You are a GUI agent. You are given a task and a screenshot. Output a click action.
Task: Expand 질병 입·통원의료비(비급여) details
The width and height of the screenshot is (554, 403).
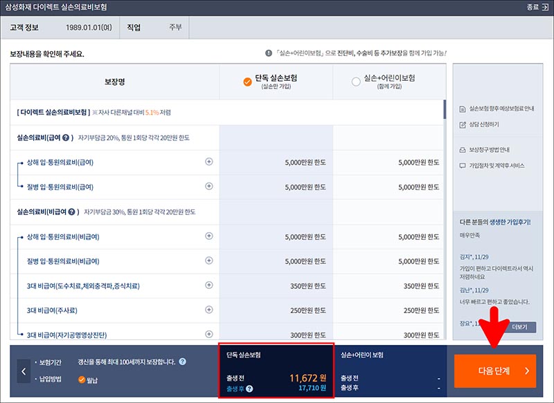coord(209,261)
